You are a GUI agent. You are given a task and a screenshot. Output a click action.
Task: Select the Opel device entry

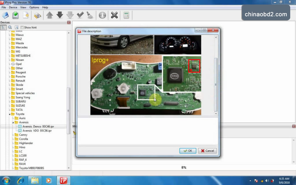[18, 64]
